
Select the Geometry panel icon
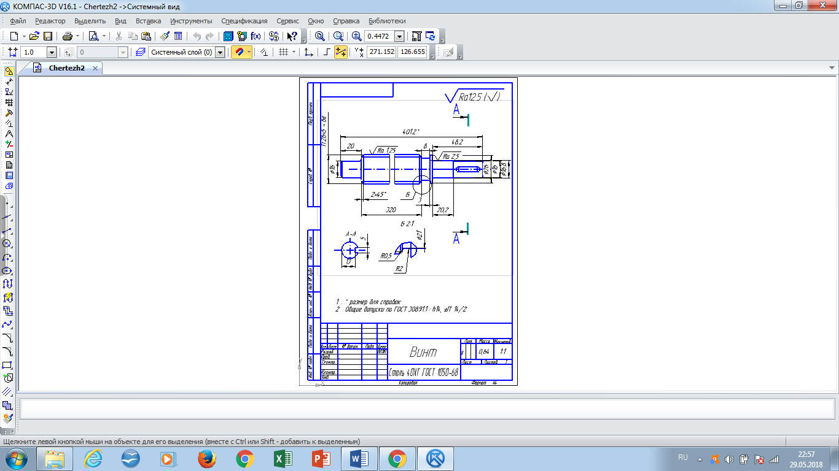(x=9, y=71)
